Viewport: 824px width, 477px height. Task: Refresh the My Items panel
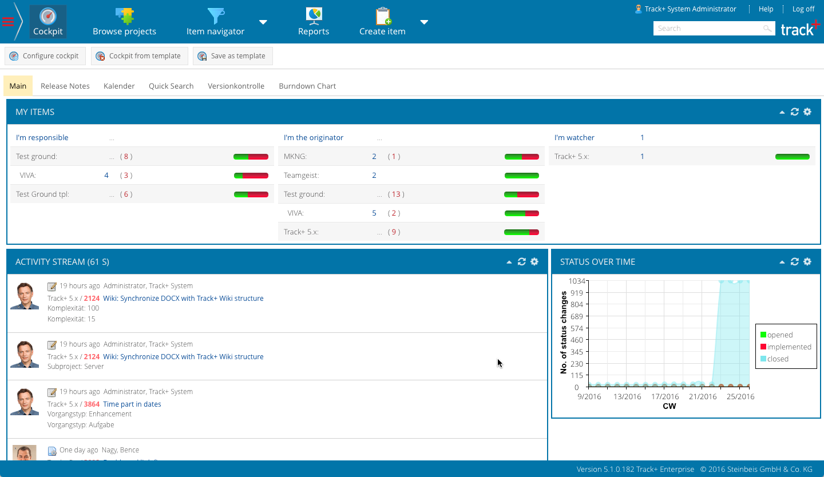click(x=794, y=112)
